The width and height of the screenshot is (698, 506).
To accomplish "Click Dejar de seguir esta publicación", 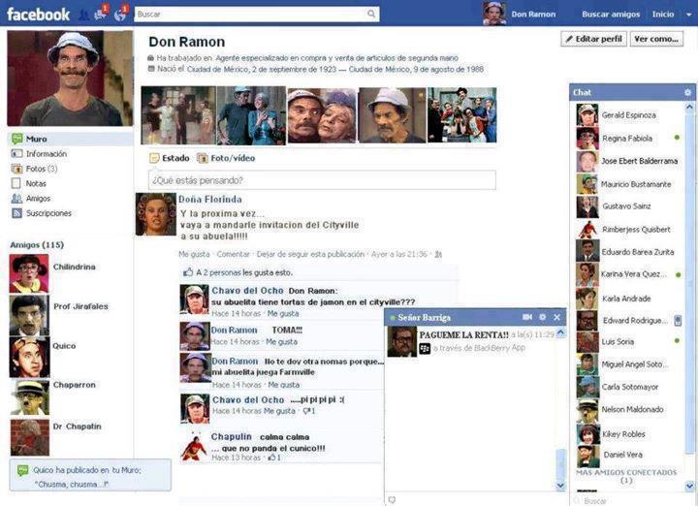I will 310,254.
